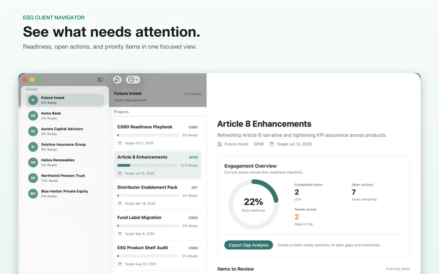Click the Projects section header
The height and width of the screenshot is (274, 439).
pos(121,112)
